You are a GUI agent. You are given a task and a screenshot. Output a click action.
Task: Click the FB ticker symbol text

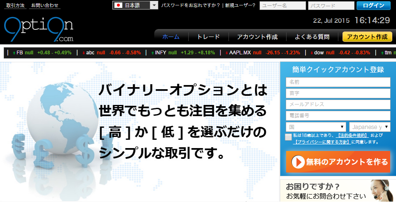point(20,53)
